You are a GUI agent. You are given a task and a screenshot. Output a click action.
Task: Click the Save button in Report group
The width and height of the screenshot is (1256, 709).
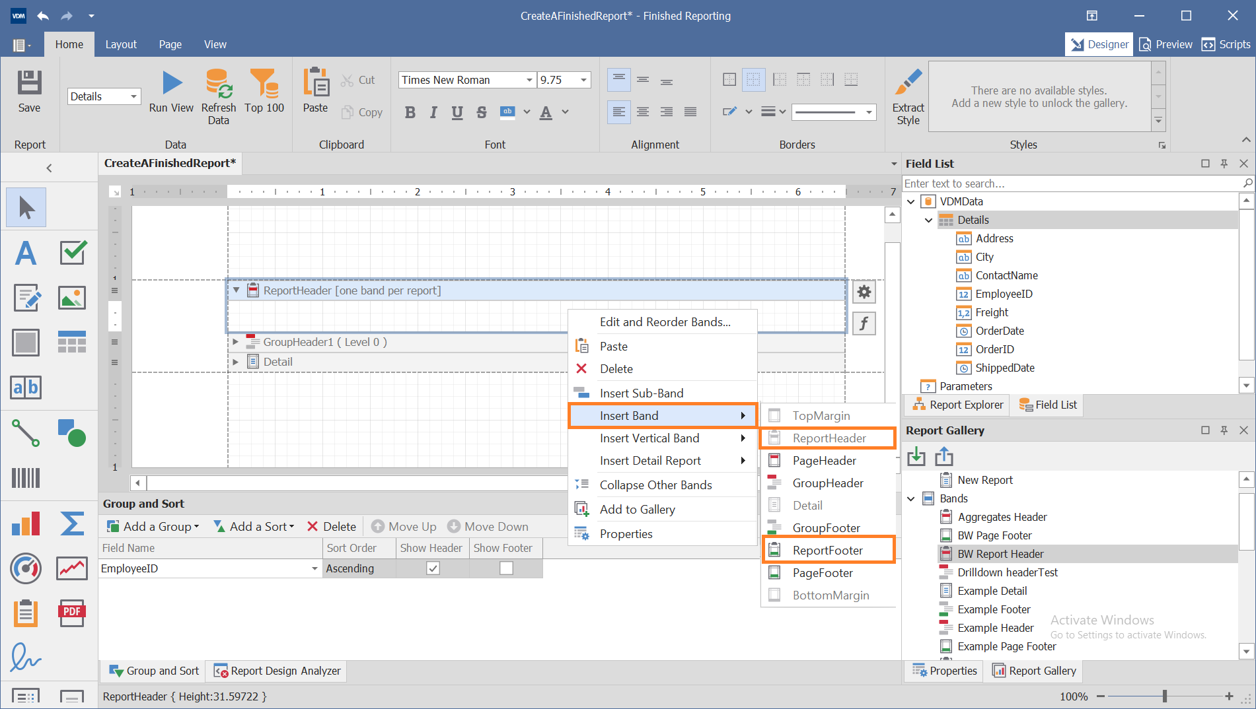pos(29,90)
